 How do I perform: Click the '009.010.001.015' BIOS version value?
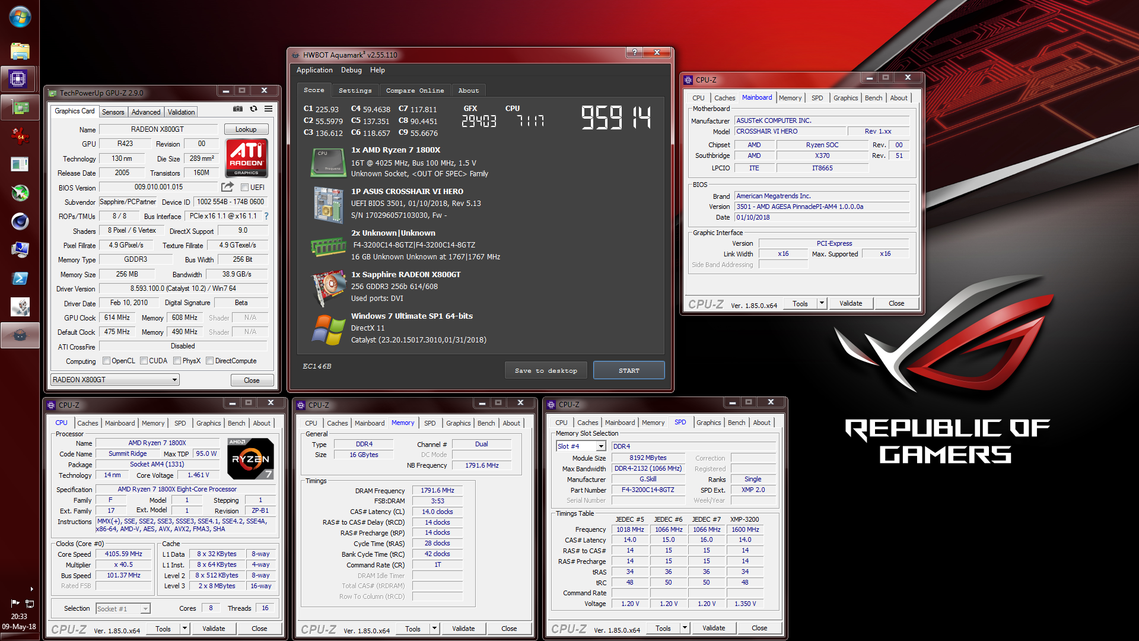pos(158,187)
